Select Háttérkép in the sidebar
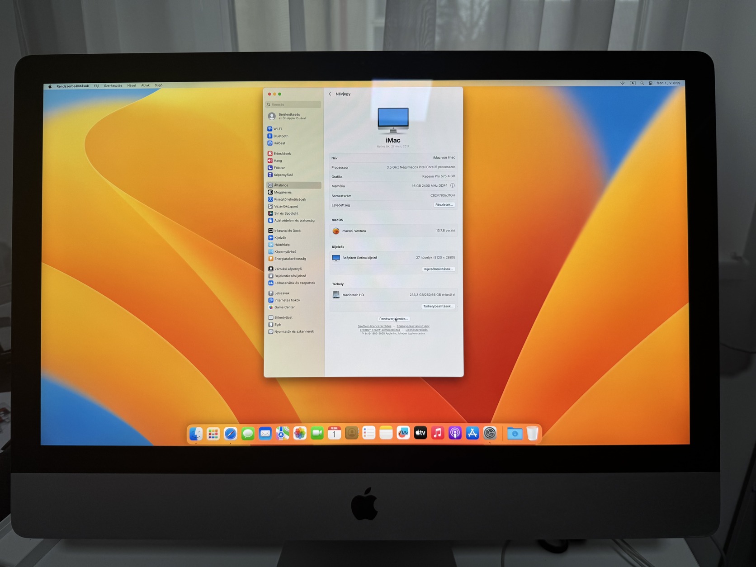Image resolution: width=756 pixels, height=567 pixels. pyautogui.click(x=293, y=245)
